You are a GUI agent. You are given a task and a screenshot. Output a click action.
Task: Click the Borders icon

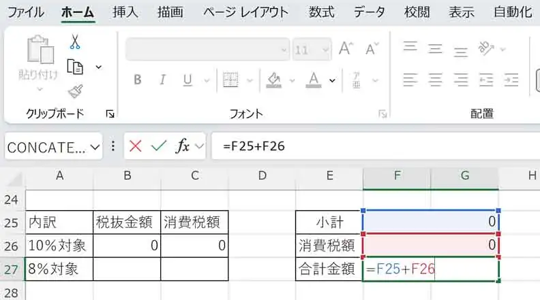pos(231,80)
